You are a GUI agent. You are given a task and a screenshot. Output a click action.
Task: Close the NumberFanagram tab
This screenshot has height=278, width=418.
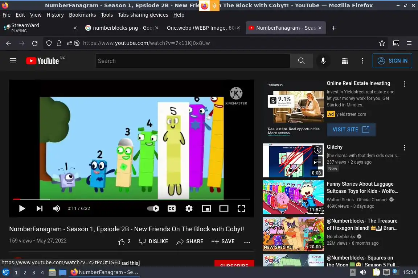320,28
